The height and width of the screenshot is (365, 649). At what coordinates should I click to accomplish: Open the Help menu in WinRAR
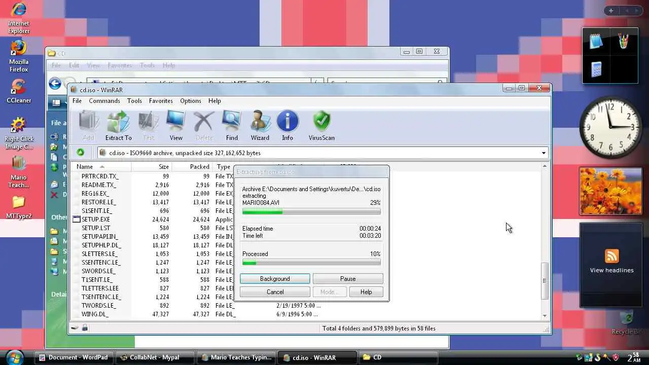214,101
